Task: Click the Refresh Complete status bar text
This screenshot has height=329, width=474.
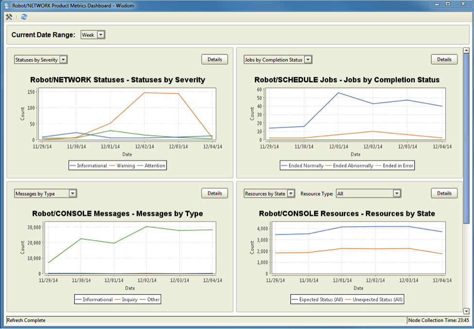Action: point(26,320)
